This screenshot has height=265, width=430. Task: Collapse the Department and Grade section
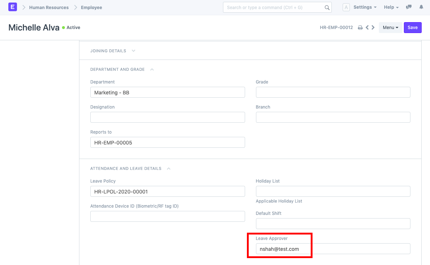pos(152,69)
